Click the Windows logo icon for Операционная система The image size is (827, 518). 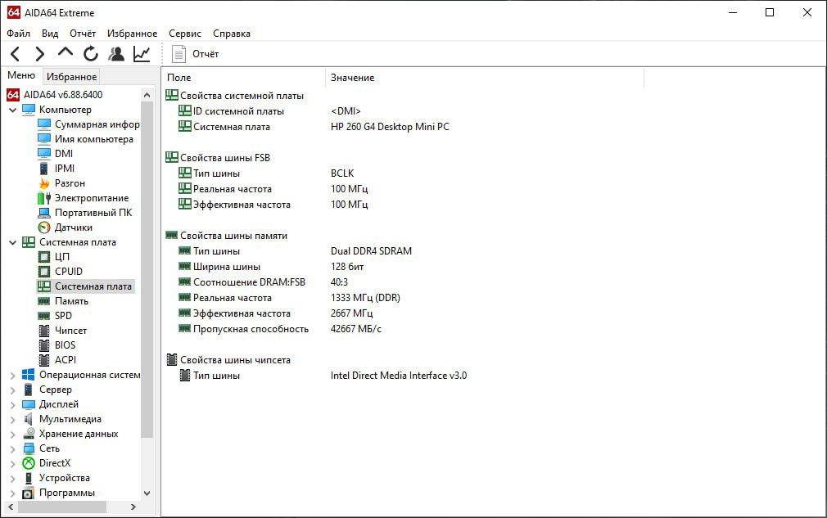point(29,375)
